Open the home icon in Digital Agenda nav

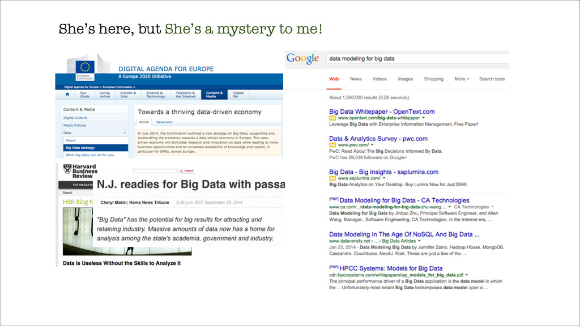67,95
